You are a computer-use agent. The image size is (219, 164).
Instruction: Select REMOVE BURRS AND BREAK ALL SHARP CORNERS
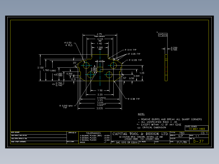coord(171,119)
